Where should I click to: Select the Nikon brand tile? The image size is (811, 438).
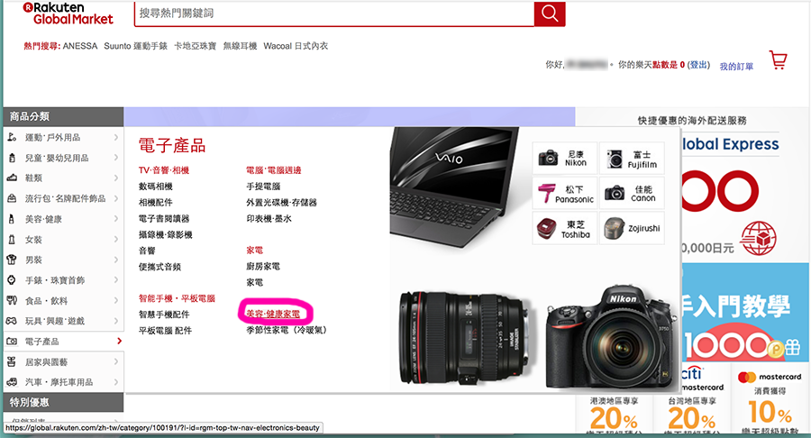(564, 159)
